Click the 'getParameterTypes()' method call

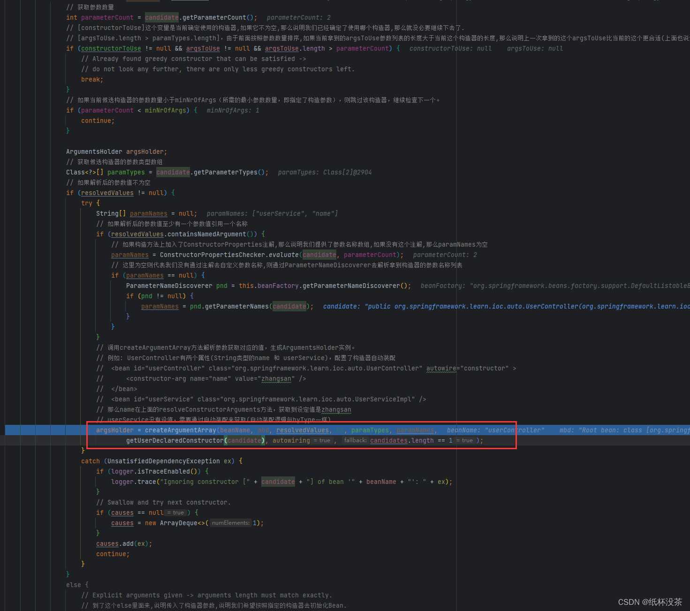[229, 172]
